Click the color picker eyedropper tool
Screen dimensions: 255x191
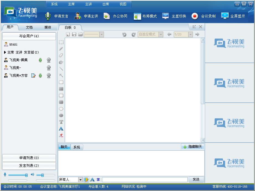pyautogui.click(x=61, y=135)
